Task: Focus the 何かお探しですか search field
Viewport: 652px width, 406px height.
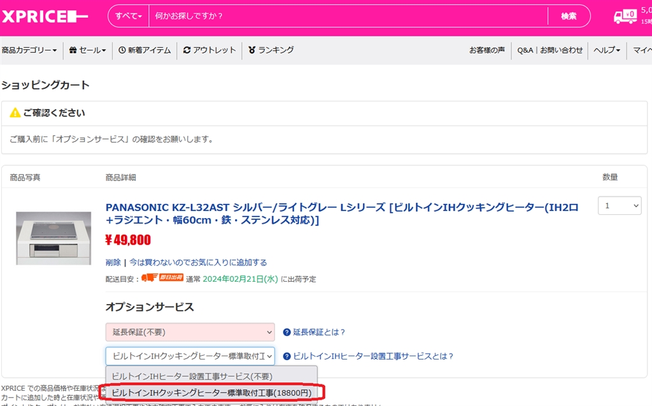Action: pyautogui.click(x=348, y=16)
